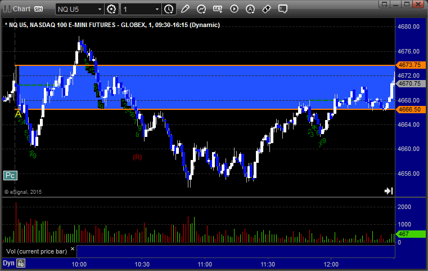Image resolution: width=428 pixels, height=271 pixels.
Task: Click the window pop-out icon
Action: tap(384, 4)
